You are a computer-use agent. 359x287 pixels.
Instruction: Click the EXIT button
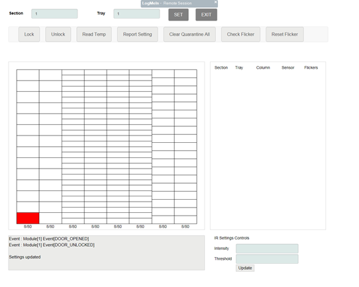206,15
